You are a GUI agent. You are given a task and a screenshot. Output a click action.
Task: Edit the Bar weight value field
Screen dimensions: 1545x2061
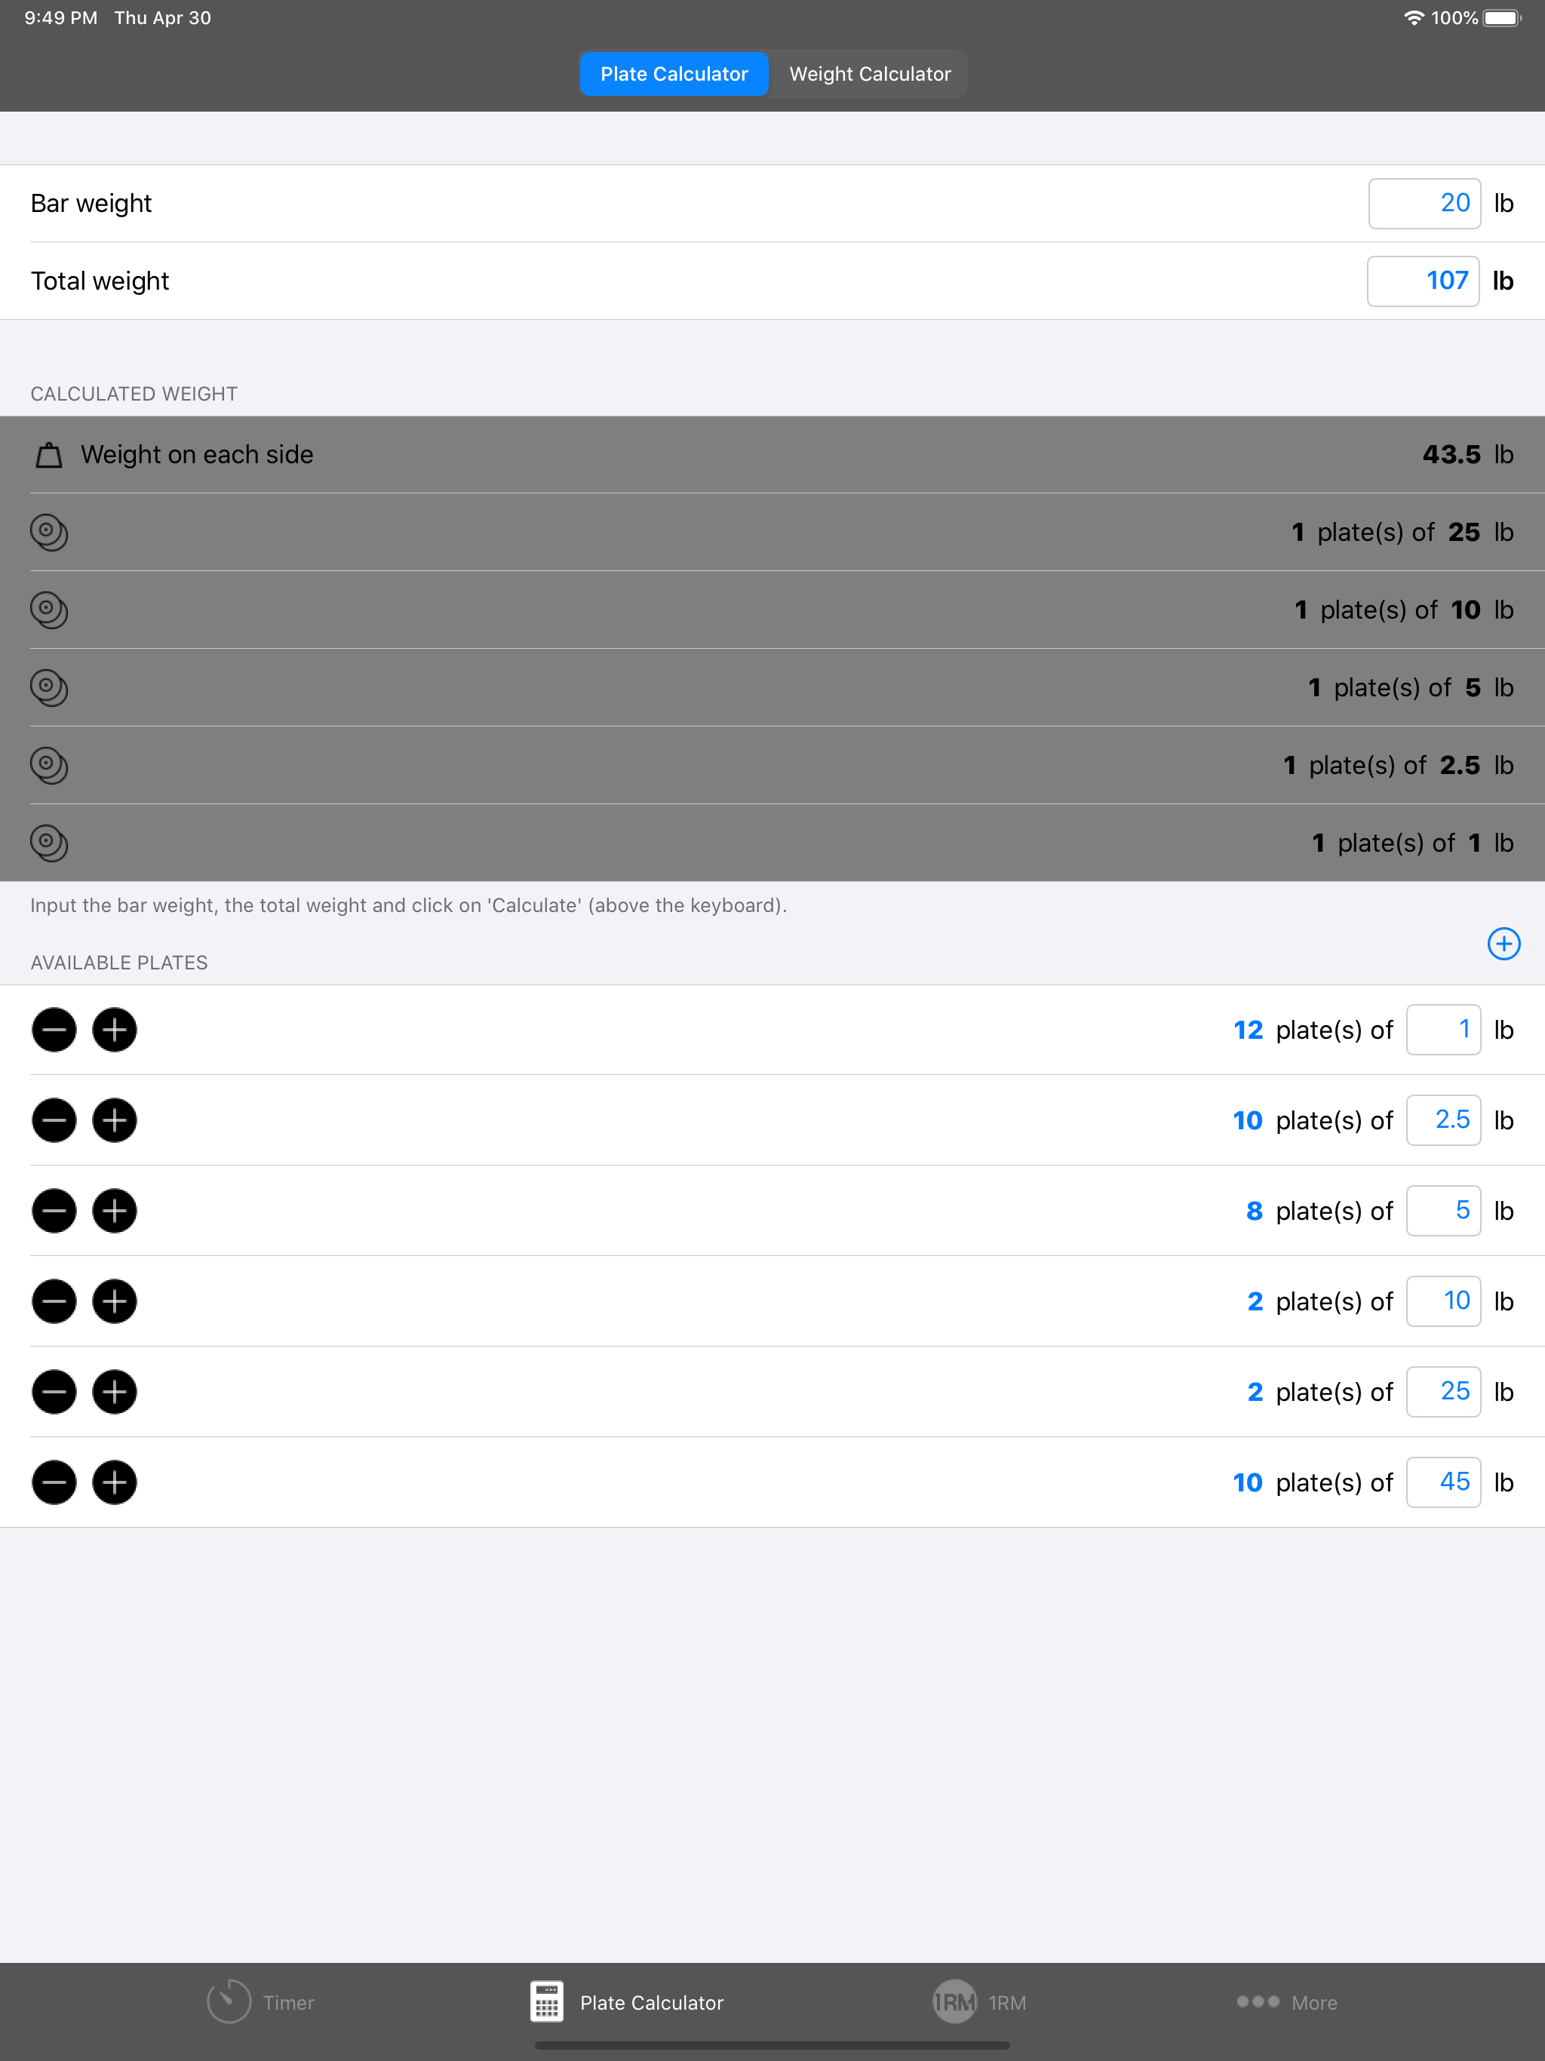(1424, 202)
